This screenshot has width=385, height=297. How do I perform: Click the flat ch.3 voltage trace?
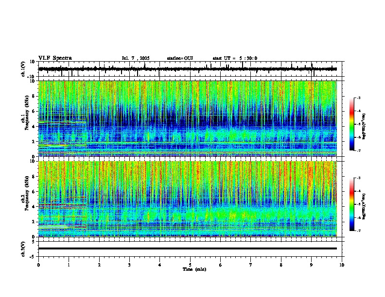188,248
